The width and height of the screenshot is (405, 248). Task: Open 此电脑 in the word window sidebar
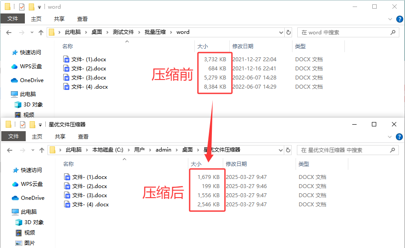click(x=27, y=94)
